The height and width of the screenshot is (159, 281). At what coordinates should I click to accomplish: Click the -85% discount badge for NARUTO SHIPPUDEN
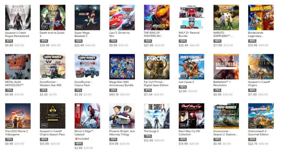(217, 41)
